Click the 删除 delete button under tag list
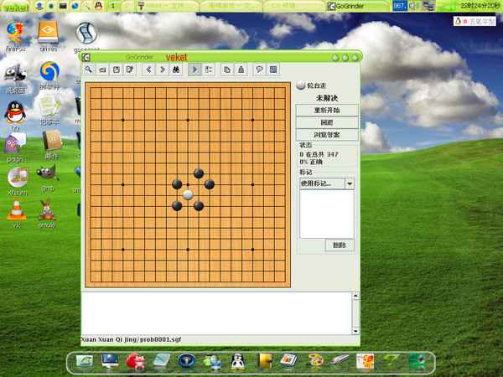The height and width of the screenshot is (377, 503). point(340,245)
